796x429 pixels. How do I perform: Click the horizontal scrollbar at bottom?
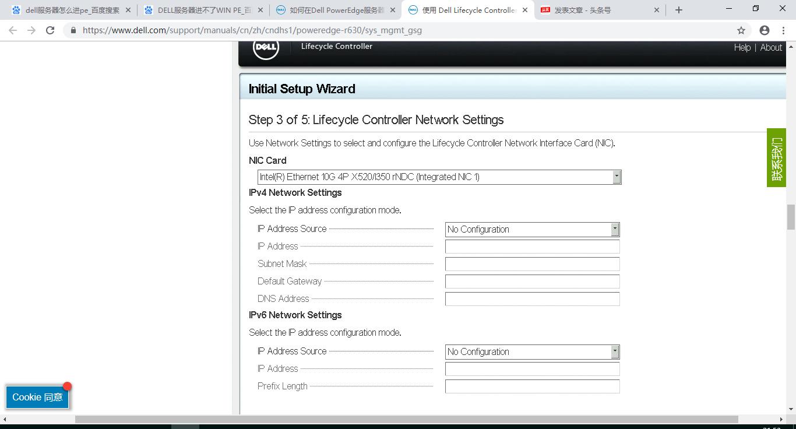click(406, 419)
